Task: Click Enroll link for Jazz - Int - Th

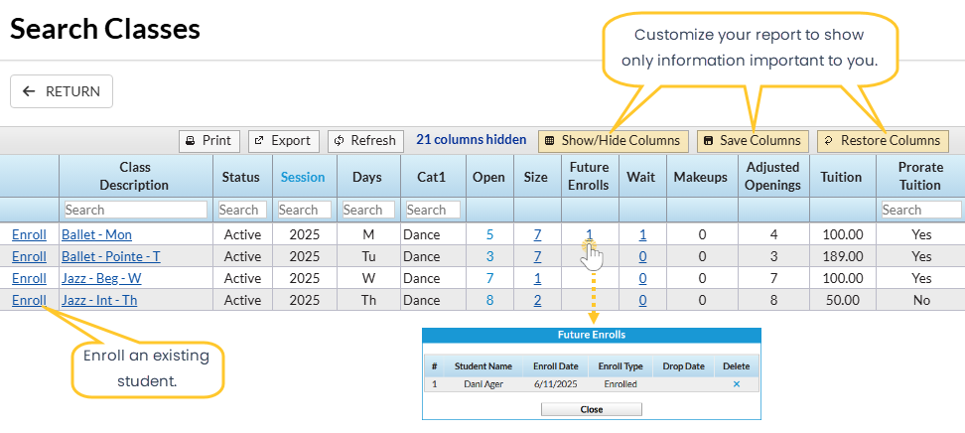Action: coord(29,301)
